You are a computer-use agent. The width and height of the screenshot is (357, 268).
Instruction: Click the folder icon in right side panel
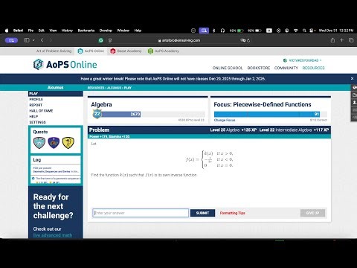pyautogui.click(x=354, y=95)
